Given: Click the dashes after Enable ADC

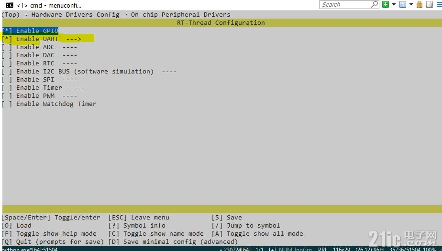Looking at the screenshot, I should [x=70, y=47].
